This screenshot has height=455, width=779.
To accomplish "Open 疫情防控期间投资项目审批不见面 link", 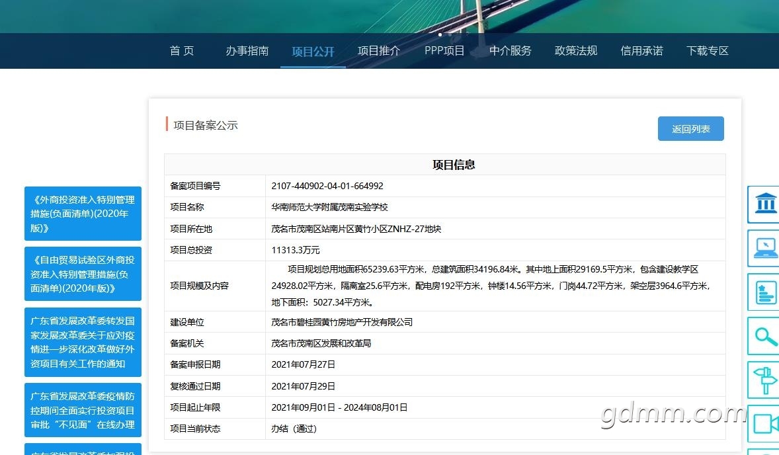I will (x=83, y=410).
